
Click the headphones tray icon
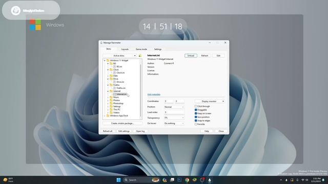[292, 180]
